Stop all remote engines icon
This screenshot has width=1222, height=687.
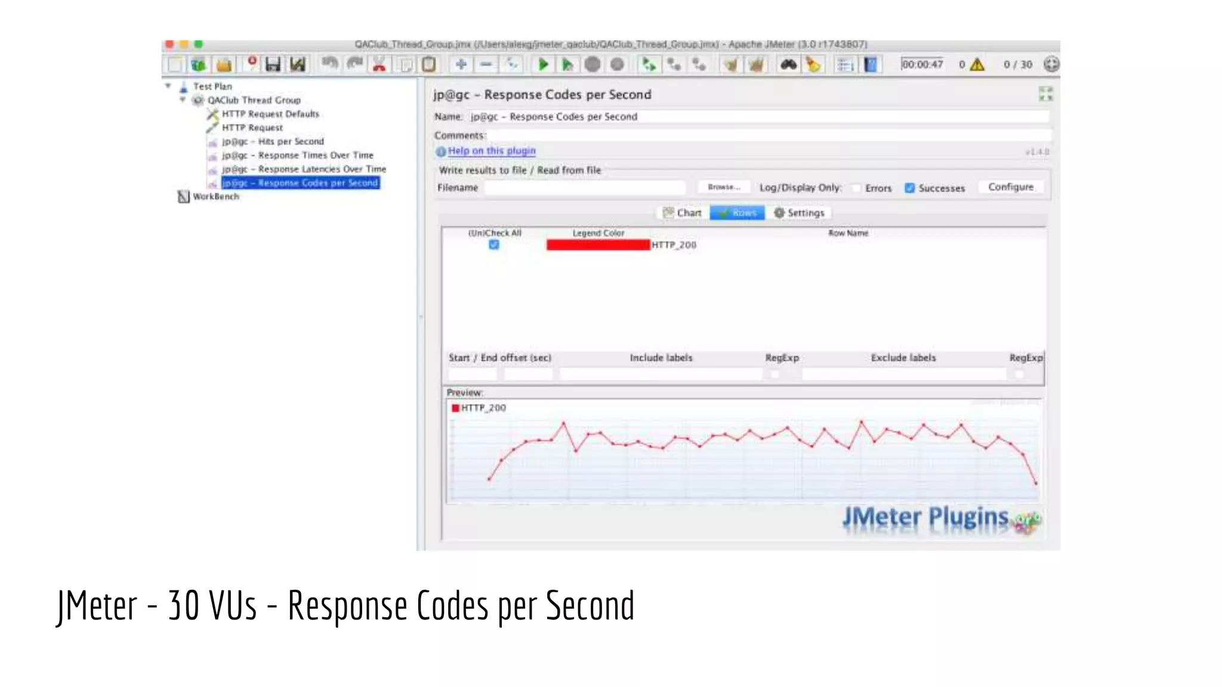point(674,64)
